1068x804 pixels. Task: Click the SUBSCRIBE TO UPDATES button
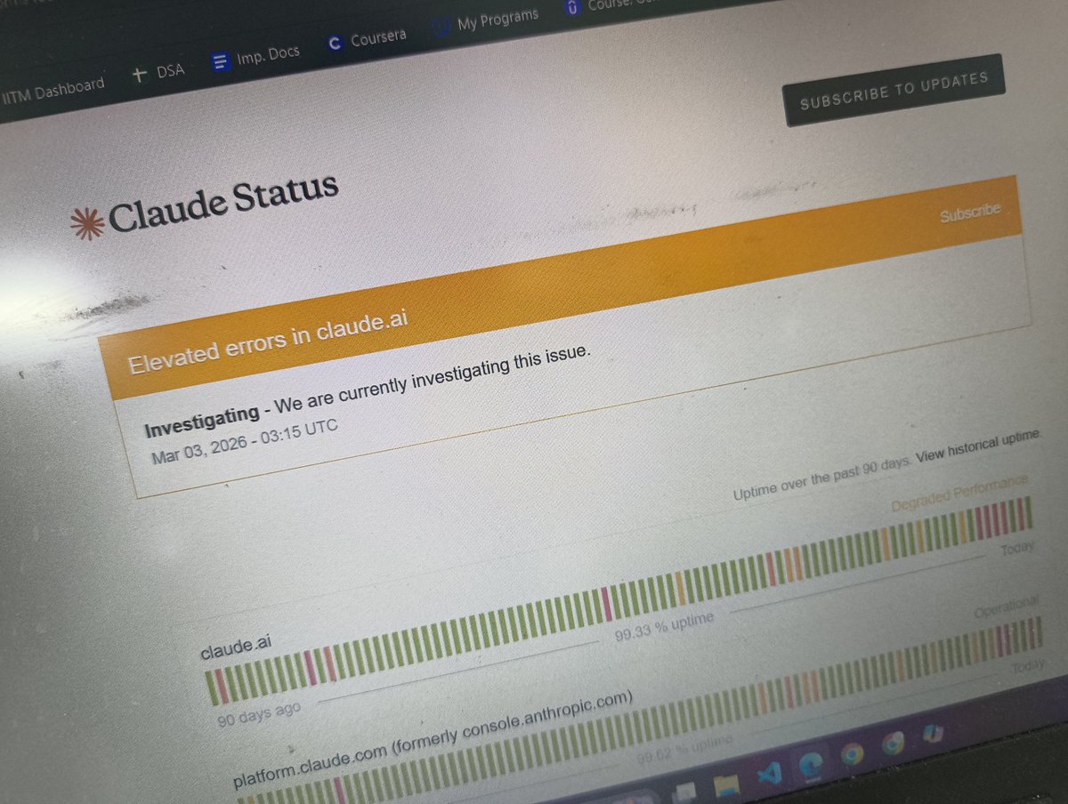[x=894, y=90]
